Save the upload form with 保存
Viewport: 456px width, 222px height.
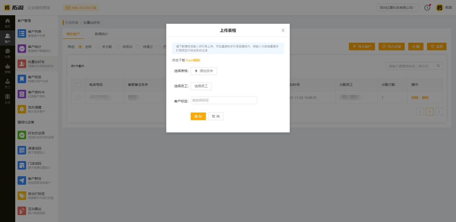pyautogui.click(x=198, y=116)
